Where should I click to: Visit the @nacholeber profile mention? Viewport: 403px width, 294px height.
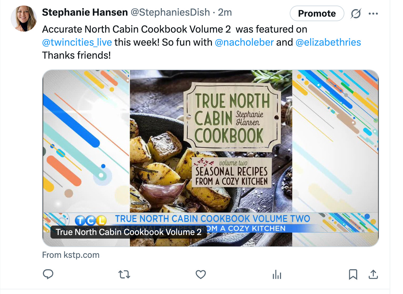click(x=244, y=42)
